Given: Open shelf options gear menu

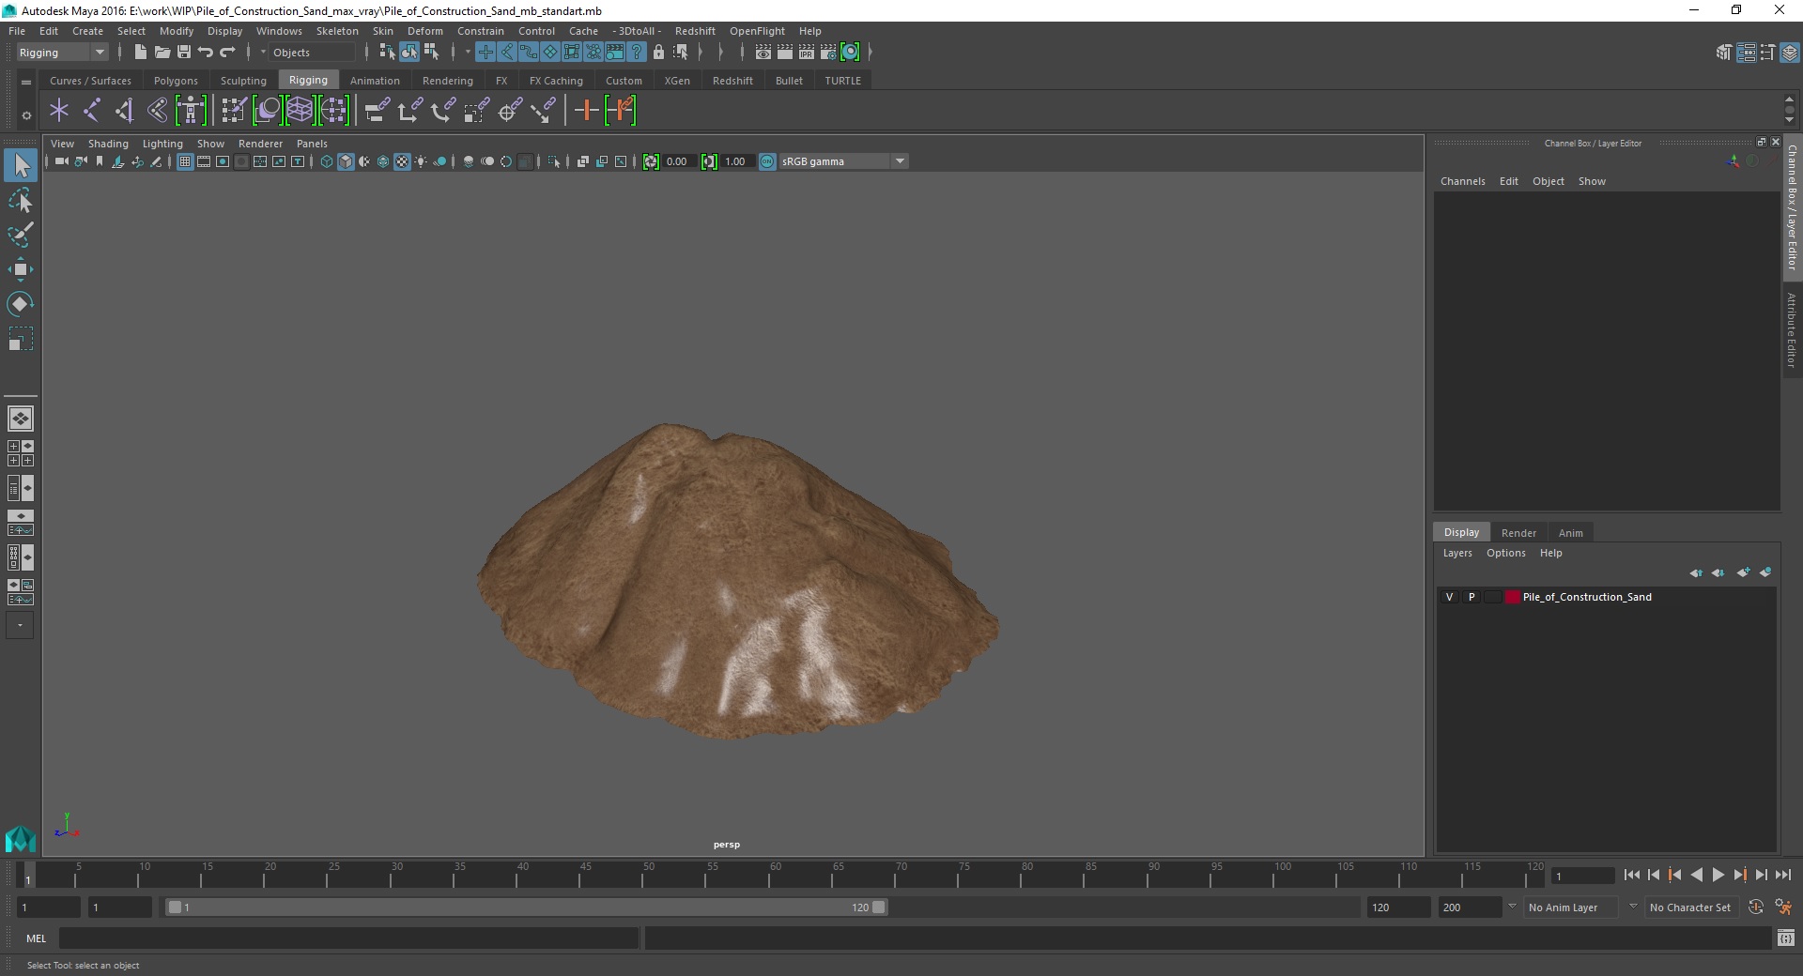Looking at the screenshot, I should coord(26,115).
